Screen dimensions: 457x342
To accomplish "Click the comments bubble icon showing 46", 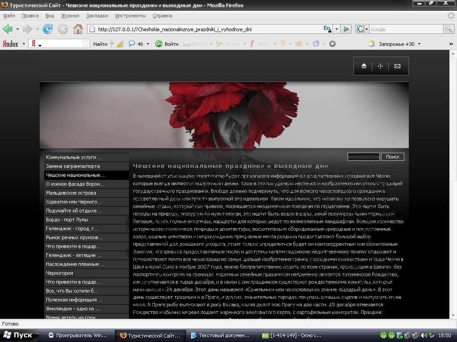I will point(132,44).
